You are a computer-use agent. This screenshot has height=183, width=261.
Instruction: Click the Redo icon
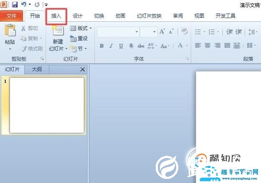(37, 5)
